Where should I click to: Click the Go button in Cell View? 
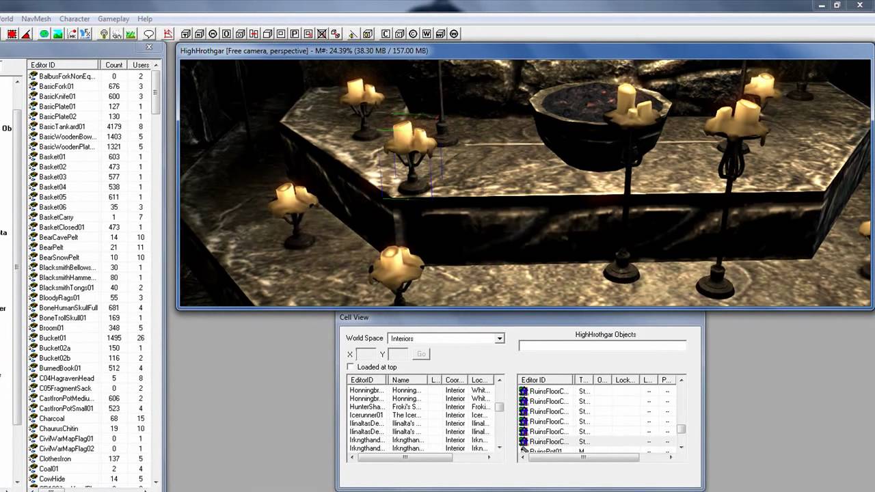click(421, 354)
